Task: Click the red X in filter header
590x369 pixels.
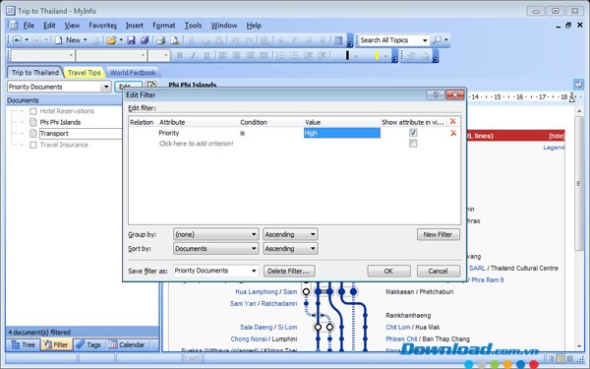Action: [452, 121]
